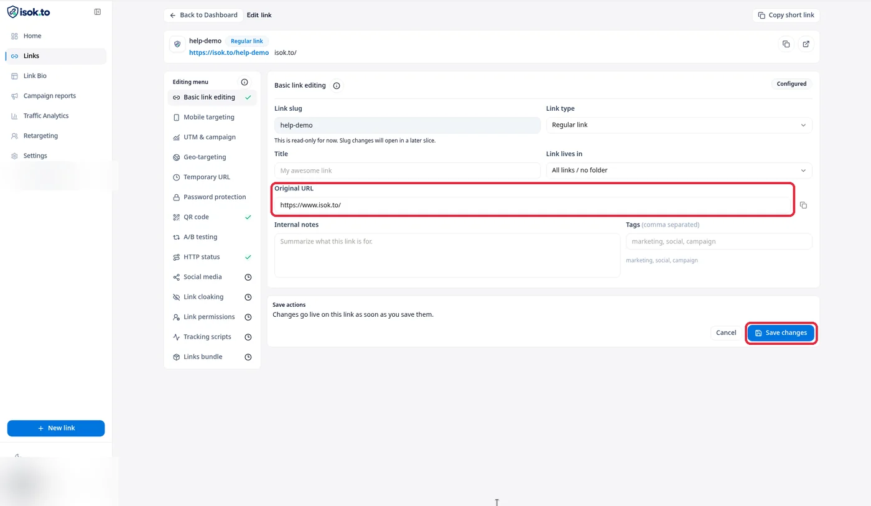The image size is (871, 506).
Task: Click the Regular link badge in header
Action: tap(247, 41)
